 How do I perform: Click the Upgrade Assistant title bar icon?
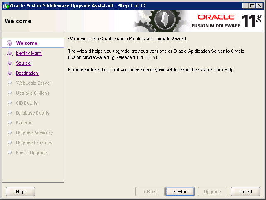[6, 6]
